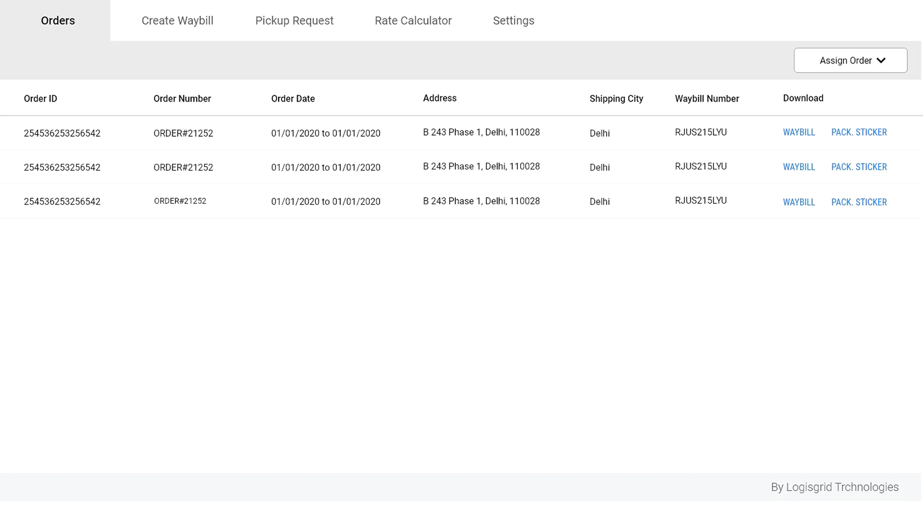The width and height of the screenshot is (923, 519).
Task: Click the By Logisgrid Technologies footer text
Action: click(x=834, y=487)
